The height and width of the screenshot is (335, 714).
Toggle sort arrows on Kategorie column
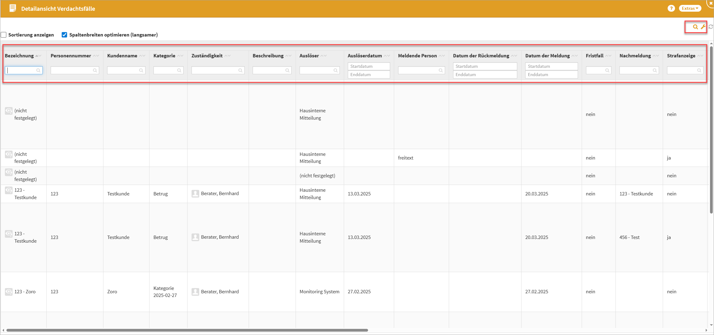pyautogui.click(x=180, y=56)
